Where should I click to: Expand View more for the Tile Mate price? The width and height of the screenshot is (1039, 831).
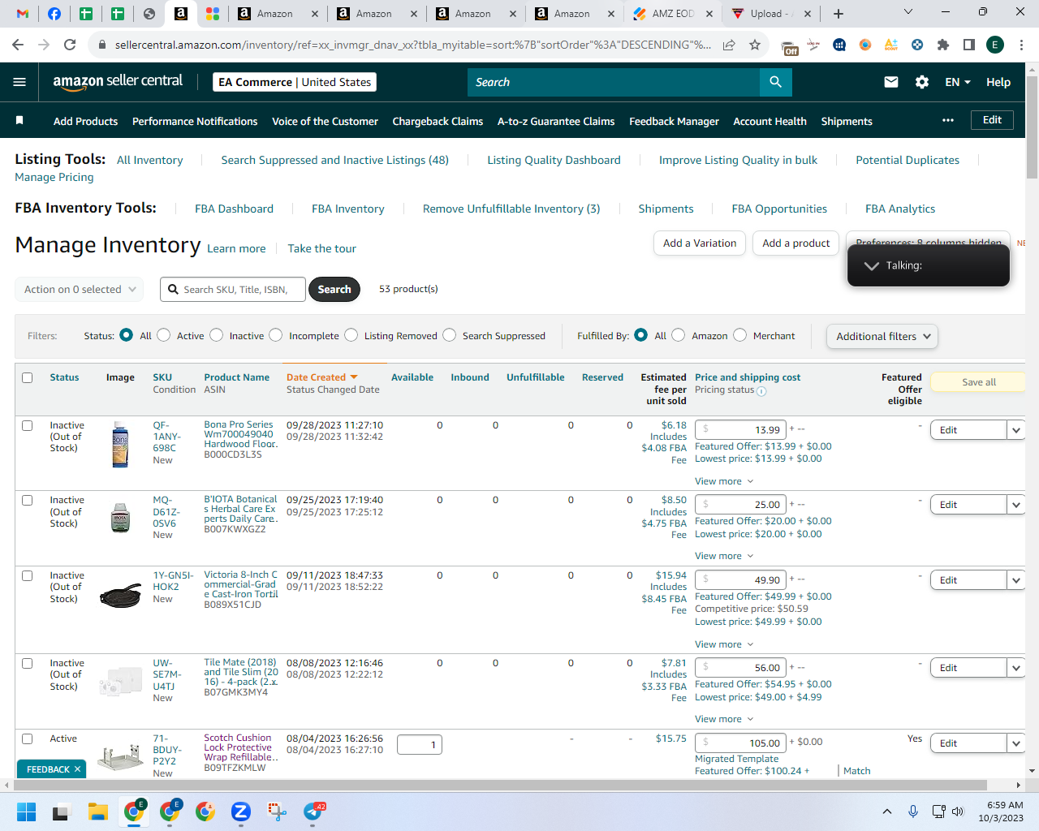pos(724,719)
